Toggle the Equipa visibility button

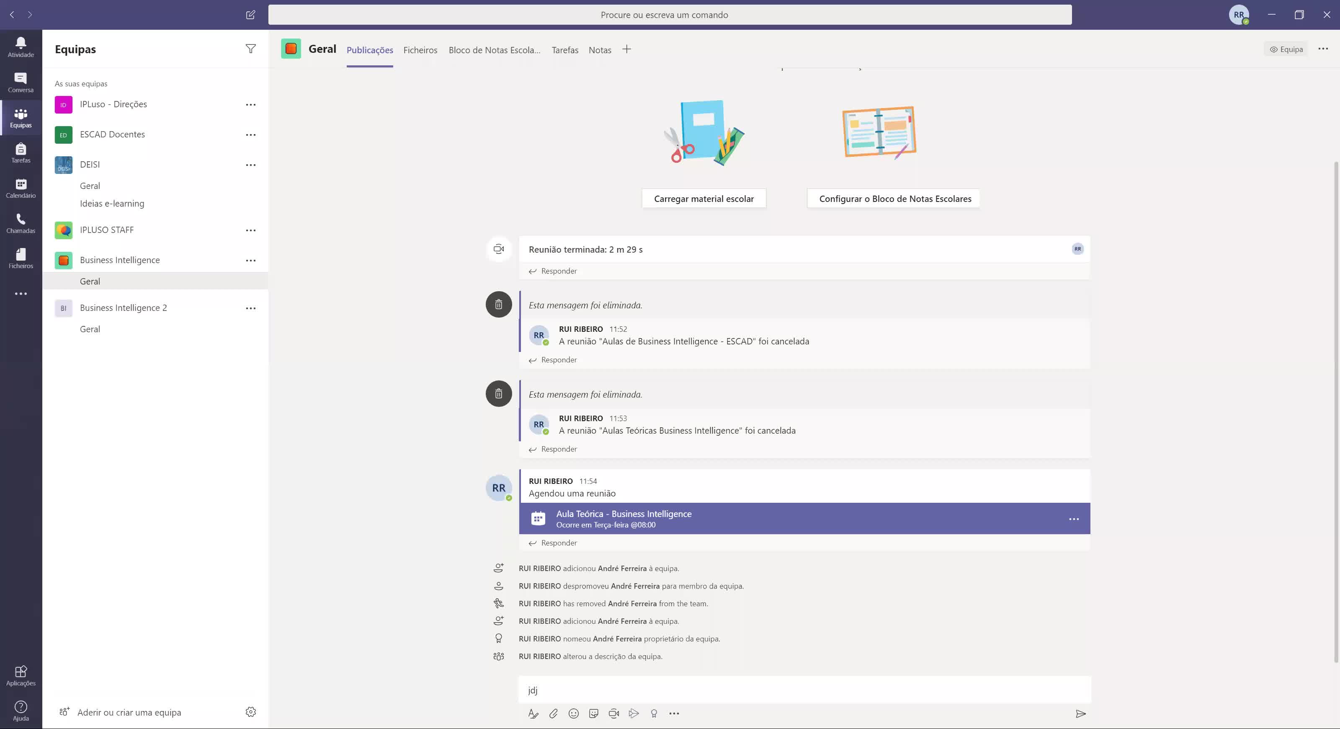point(1286,49)
